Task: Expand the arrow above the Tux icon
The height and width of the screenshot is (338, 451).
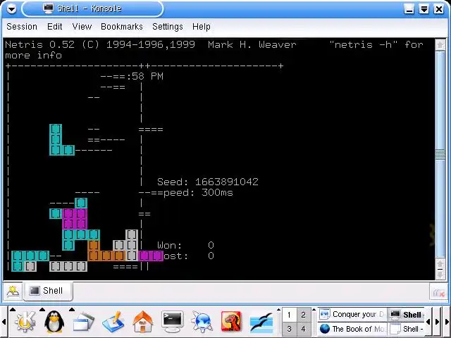Action: click(42, 310)
